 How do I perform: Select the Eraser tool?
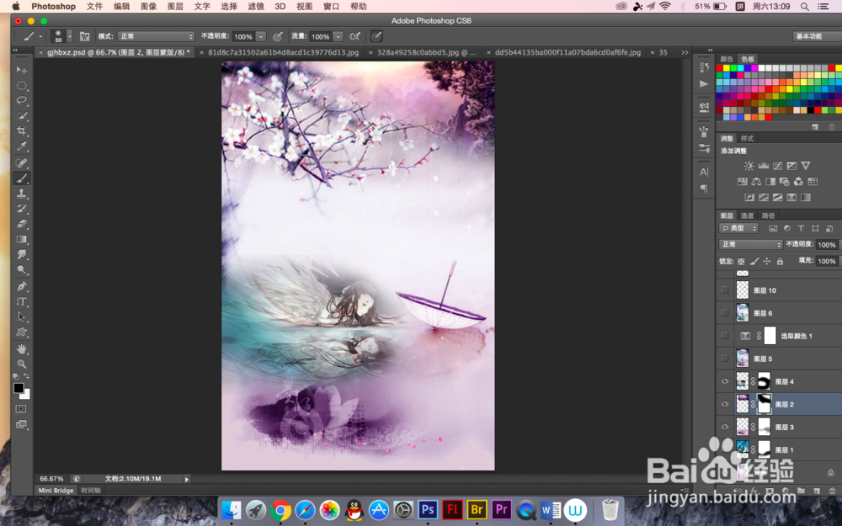tap(22, 224)
